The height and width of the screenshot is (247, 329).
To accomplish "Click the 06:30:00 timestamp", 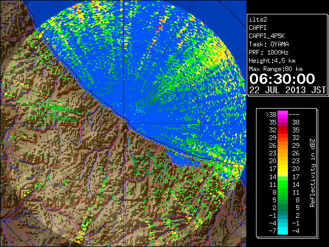I will click(x=282, y=79).
